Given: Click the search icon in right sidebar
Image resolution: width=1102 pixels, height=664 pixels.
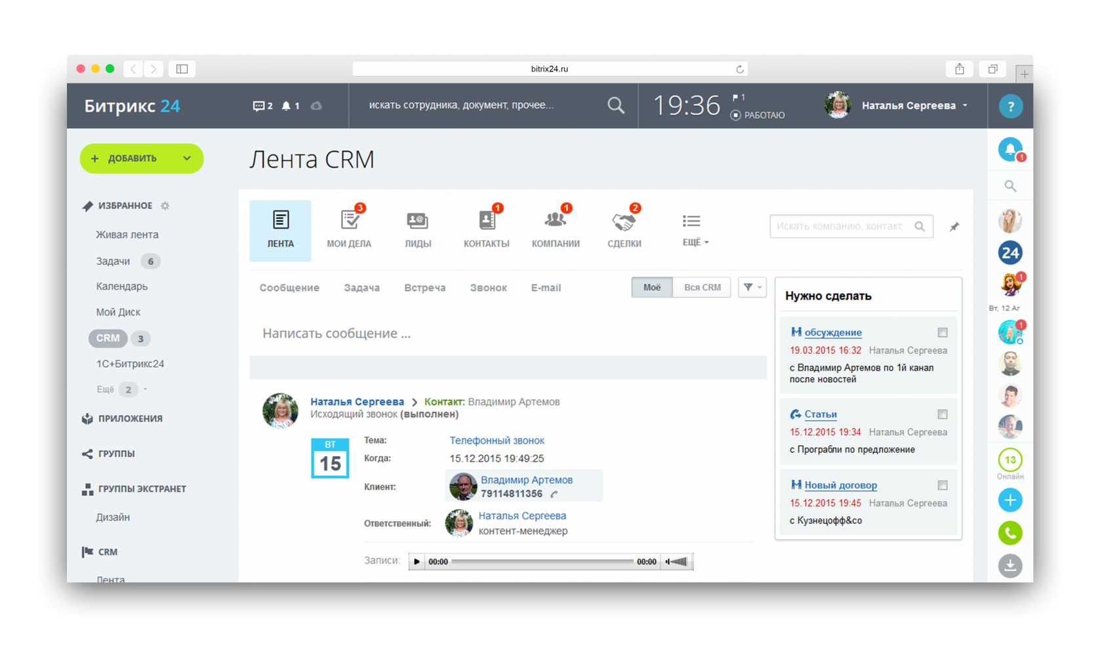Looking at the screenshot, I should tap(1010, 187).
